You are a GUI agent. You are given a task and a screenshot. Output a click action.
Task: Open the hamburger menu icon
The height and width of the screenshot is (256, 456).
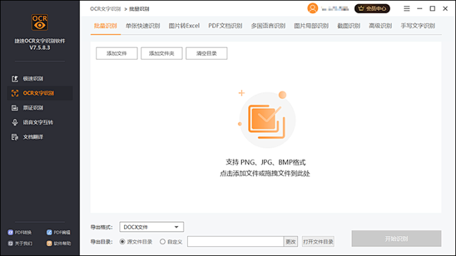click(407, 9)
